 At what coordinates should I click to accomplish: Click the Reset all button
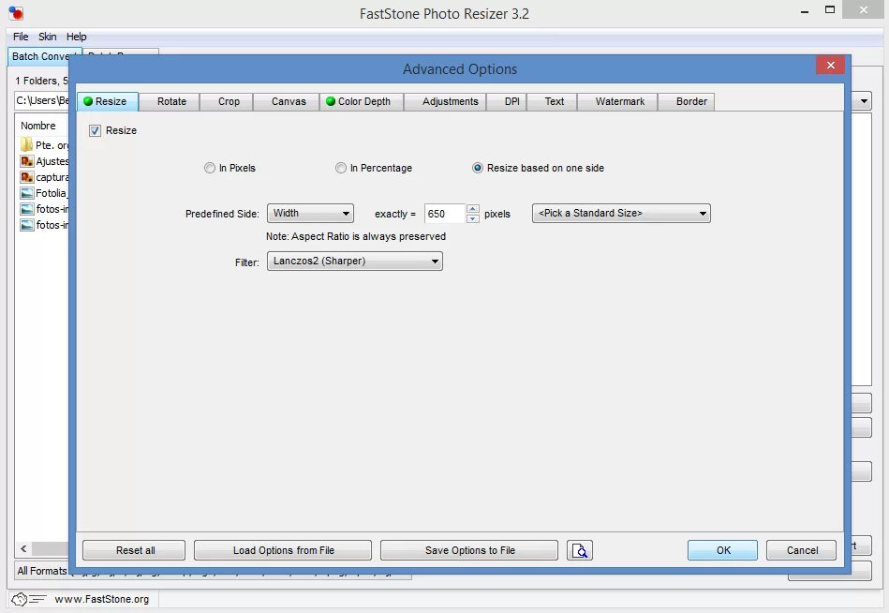coord(134,550)
